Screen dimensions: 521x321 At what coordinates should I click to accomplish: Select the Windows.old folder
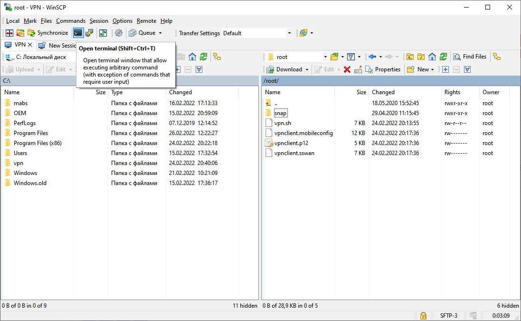coord(30,183)
